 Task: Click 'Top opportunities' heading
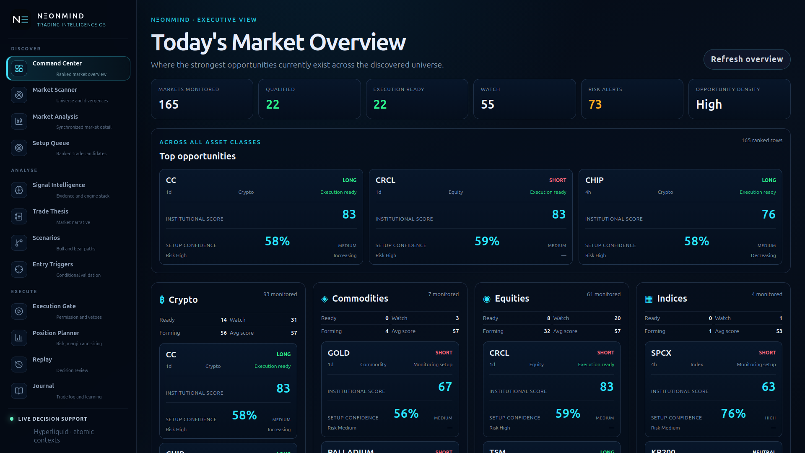197,156
